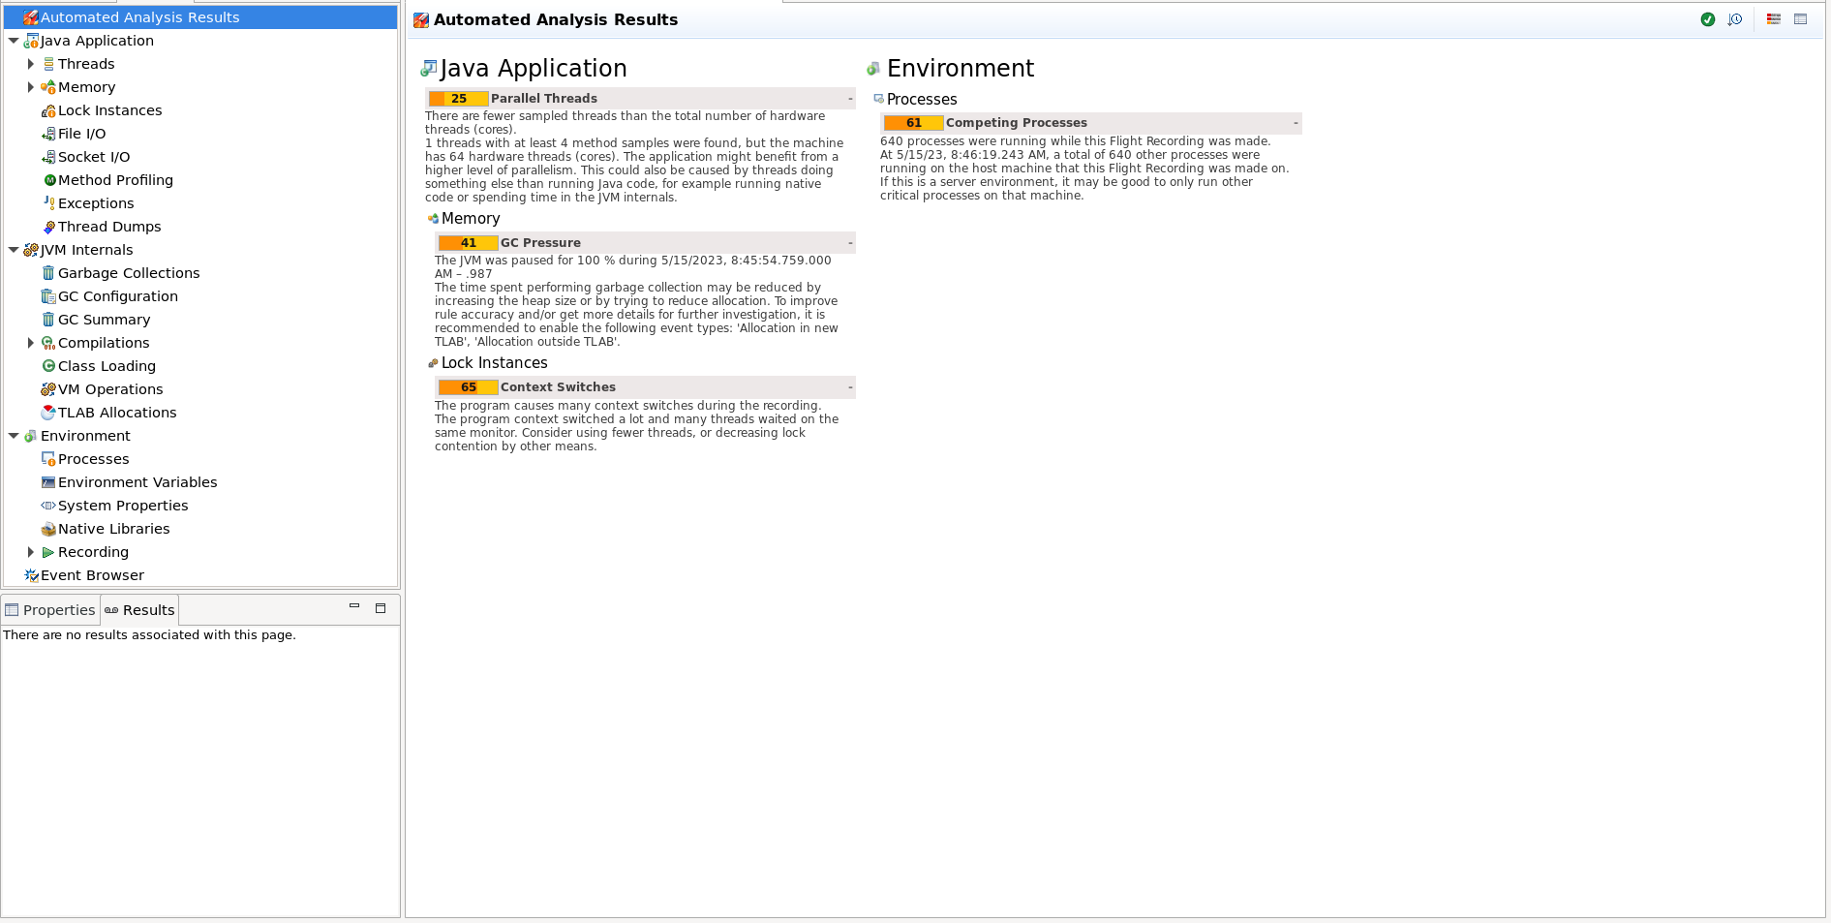Switch to the colored report view toggle
The image size is (1831, 923).
click(x=1774, y=19)
